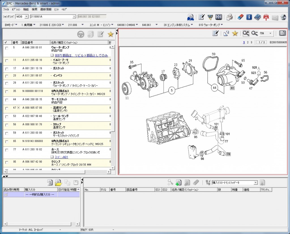
Task: Open the 検索 menu
Action: tap(35, 9)
